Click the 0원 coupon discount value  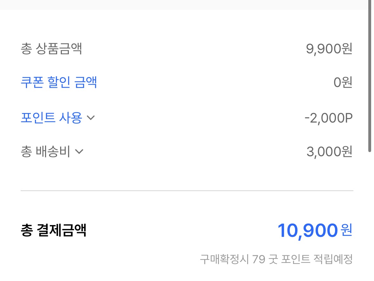pos(343,83)
